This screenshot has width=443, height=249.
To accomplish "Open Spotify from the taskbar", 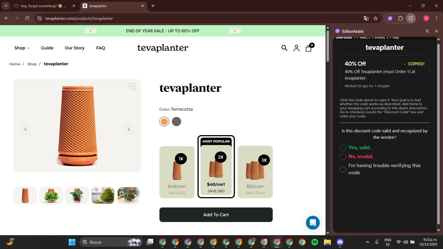I will (315, 242).
